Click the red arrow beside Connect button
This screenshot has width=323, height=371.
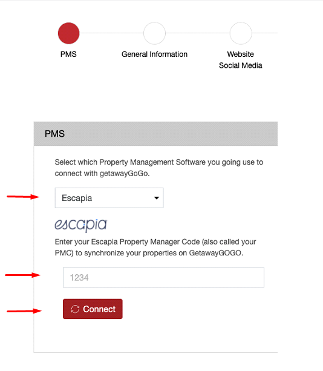point(24,311)
